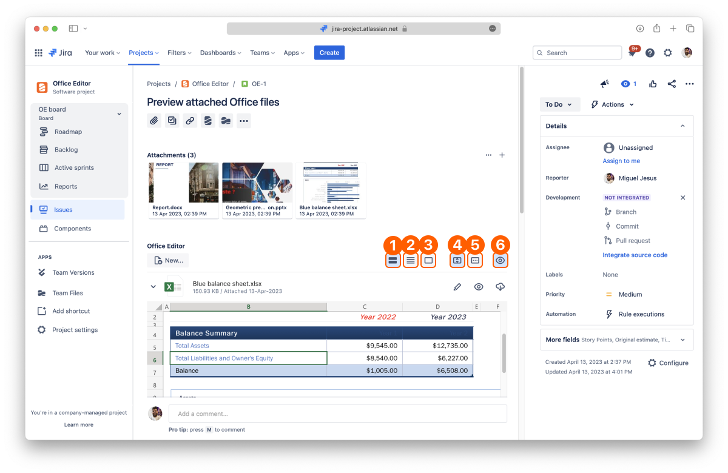728x473 pixels.
Task: Expand the OE board selector
Action: point(79,113)
